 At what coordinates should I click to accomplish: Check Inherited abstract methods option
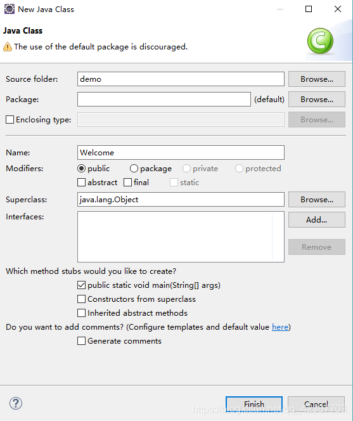81,313
